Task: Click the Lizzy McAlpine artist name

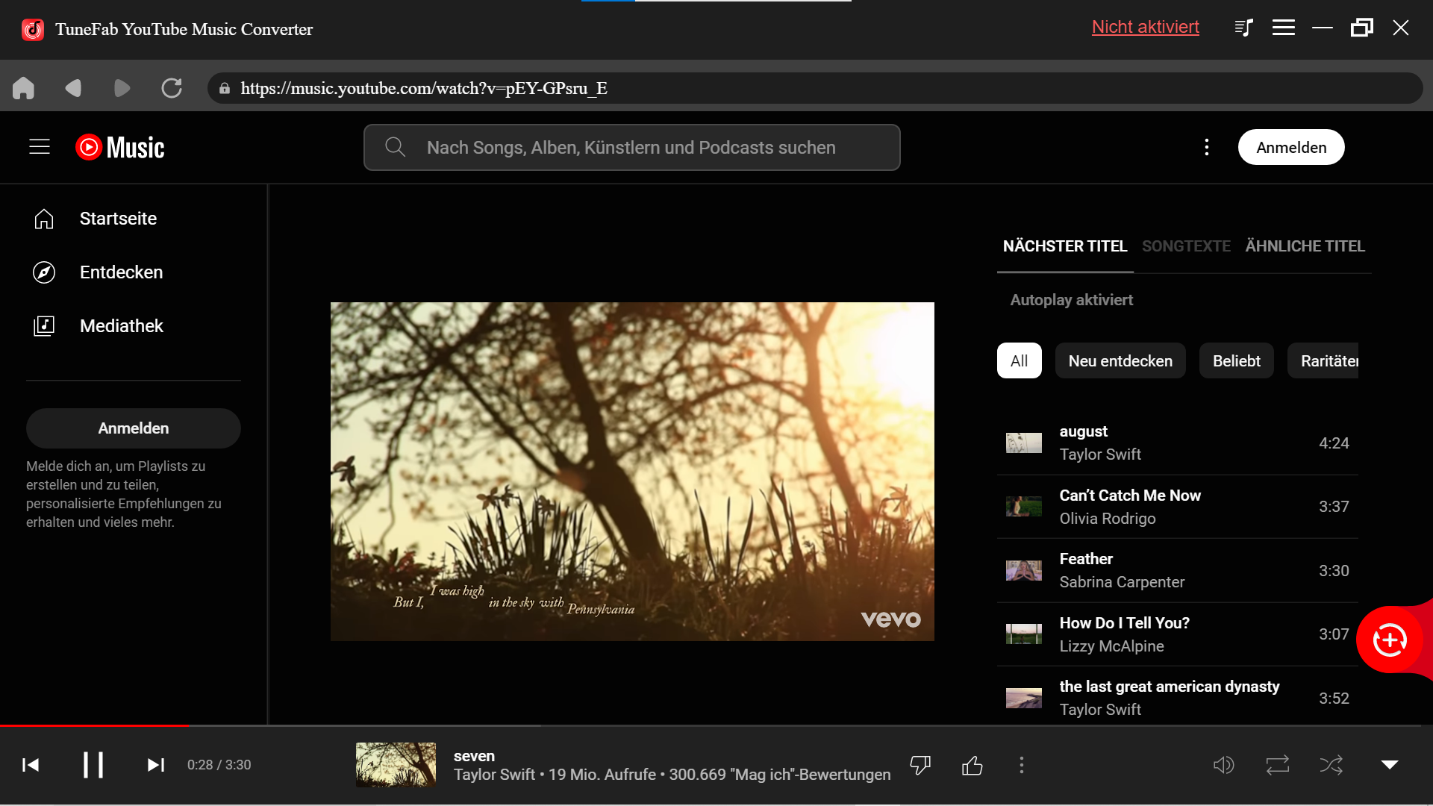Action: 1111,646
